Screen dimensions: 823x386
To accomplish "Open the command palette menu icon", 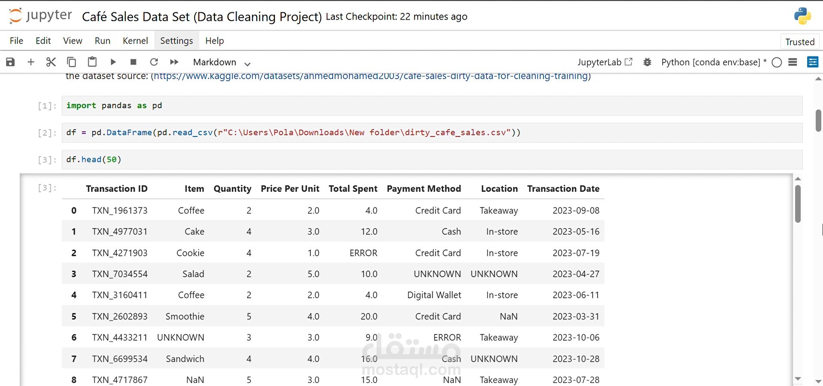I will tap(793, 62).
